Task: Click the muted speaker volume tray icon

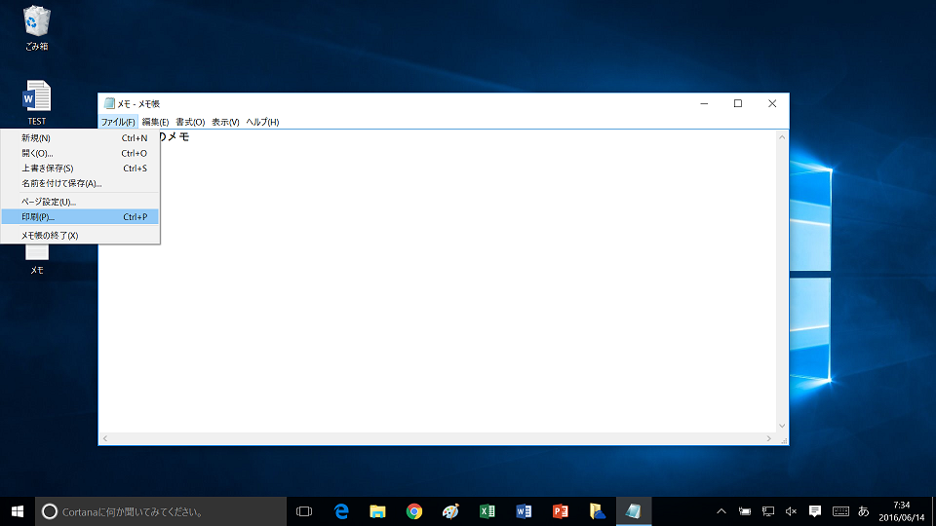Action: tap(791, 510)
